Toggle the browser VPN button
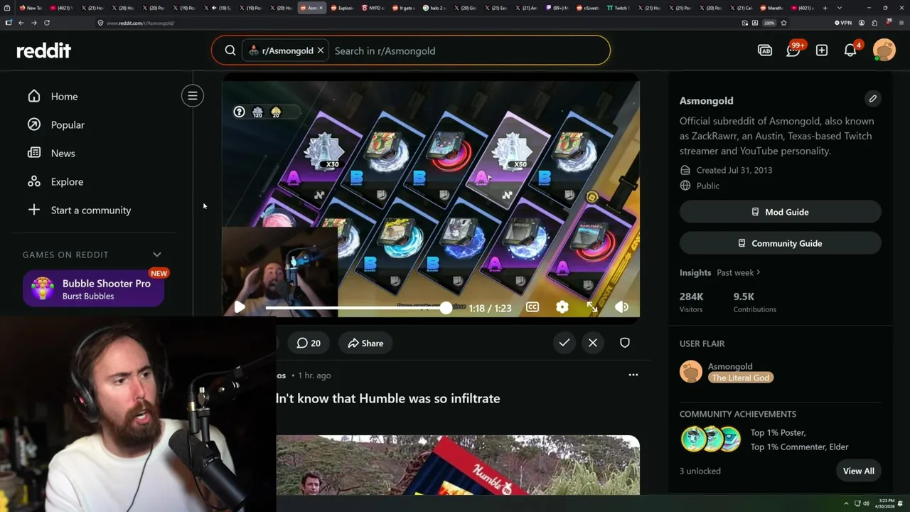The width and height of the screenshot is (910, 512). tap(843, 23)
